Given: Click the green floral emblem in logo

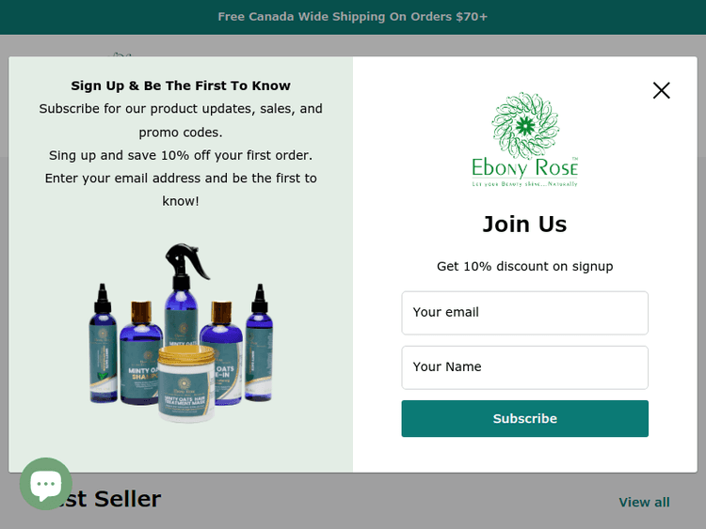Looking at the screenshot, I should point(525,125).
